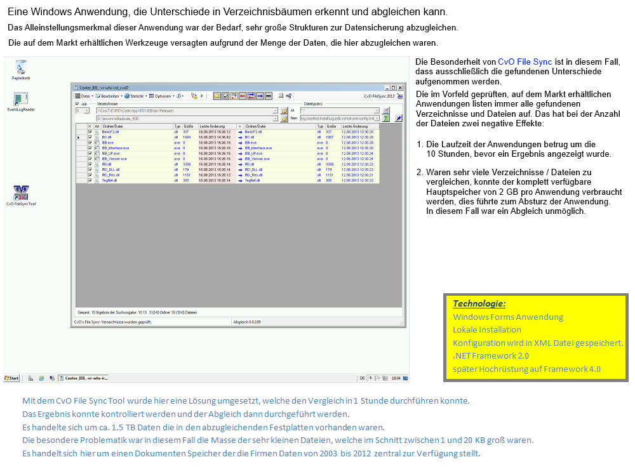Screen dimensions: 635x476
Task: Click the row selector beside BO.dll
Action: [x=81, y=138]
